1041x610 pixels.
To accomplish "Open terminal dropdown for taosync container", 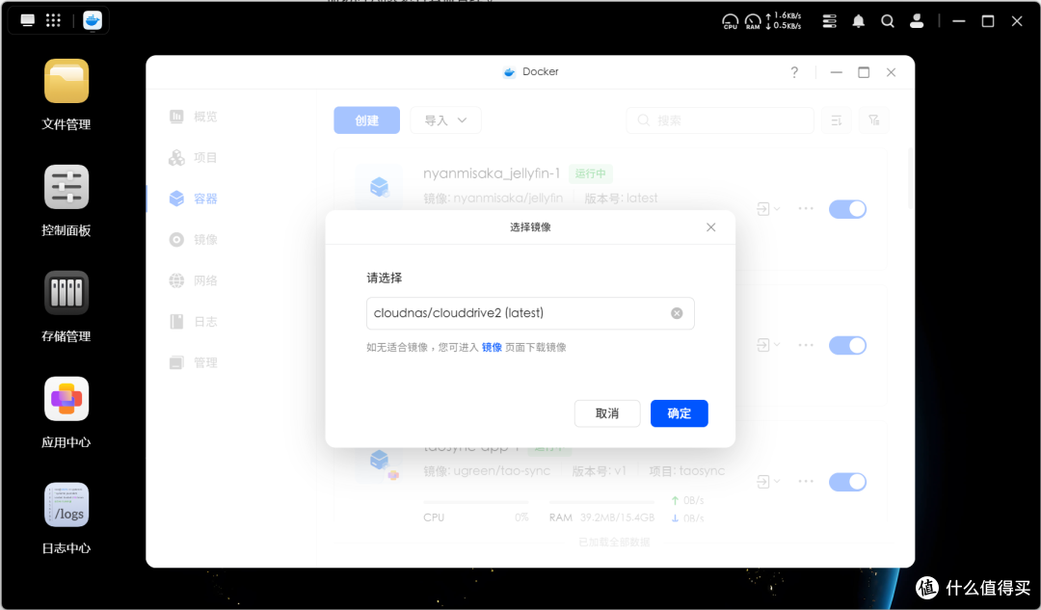I will [768, 481].
